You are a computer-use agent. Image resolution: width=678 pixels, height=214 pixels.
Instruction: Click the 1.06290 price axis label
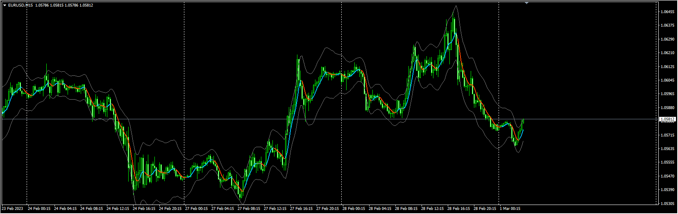click(667, 39)
